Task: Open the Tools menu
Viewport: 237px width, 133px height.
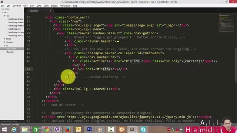Action: click(46, 6)
